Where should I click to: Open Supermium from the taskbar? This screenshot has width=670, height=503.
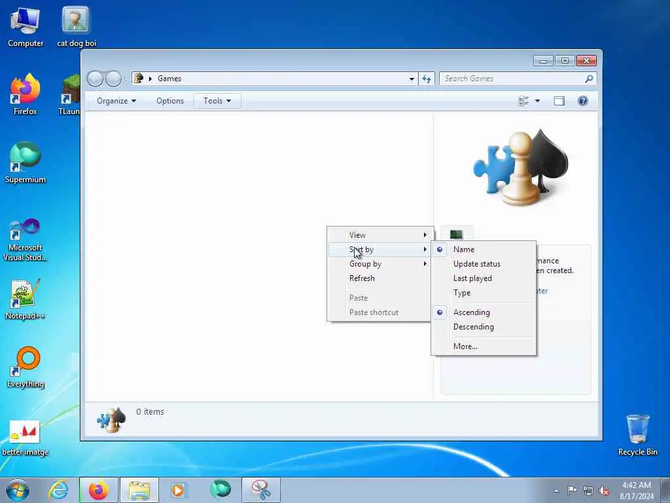pyautogui.click(x=220, y=490)
